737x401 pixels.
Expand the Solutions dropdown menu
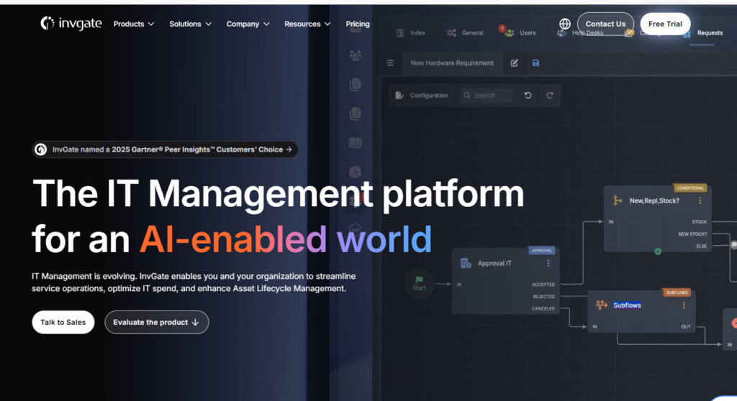190,24
